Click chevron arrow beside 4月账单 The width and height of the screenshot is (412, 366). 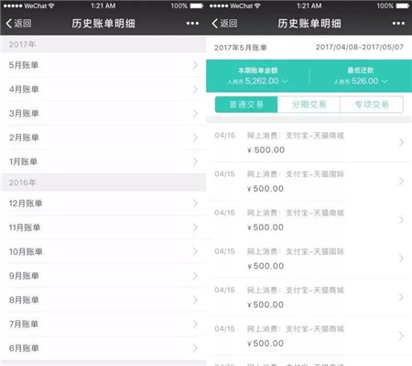pos(195,89)
